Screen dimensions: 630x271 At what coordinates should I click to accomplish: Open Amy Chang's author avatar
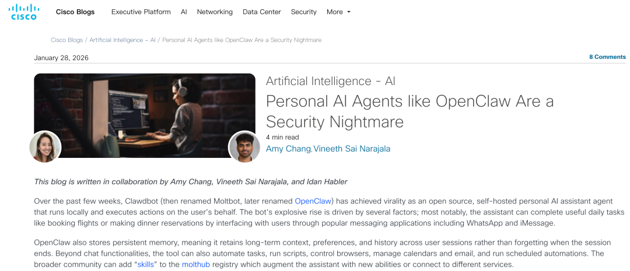pos(45,146)
